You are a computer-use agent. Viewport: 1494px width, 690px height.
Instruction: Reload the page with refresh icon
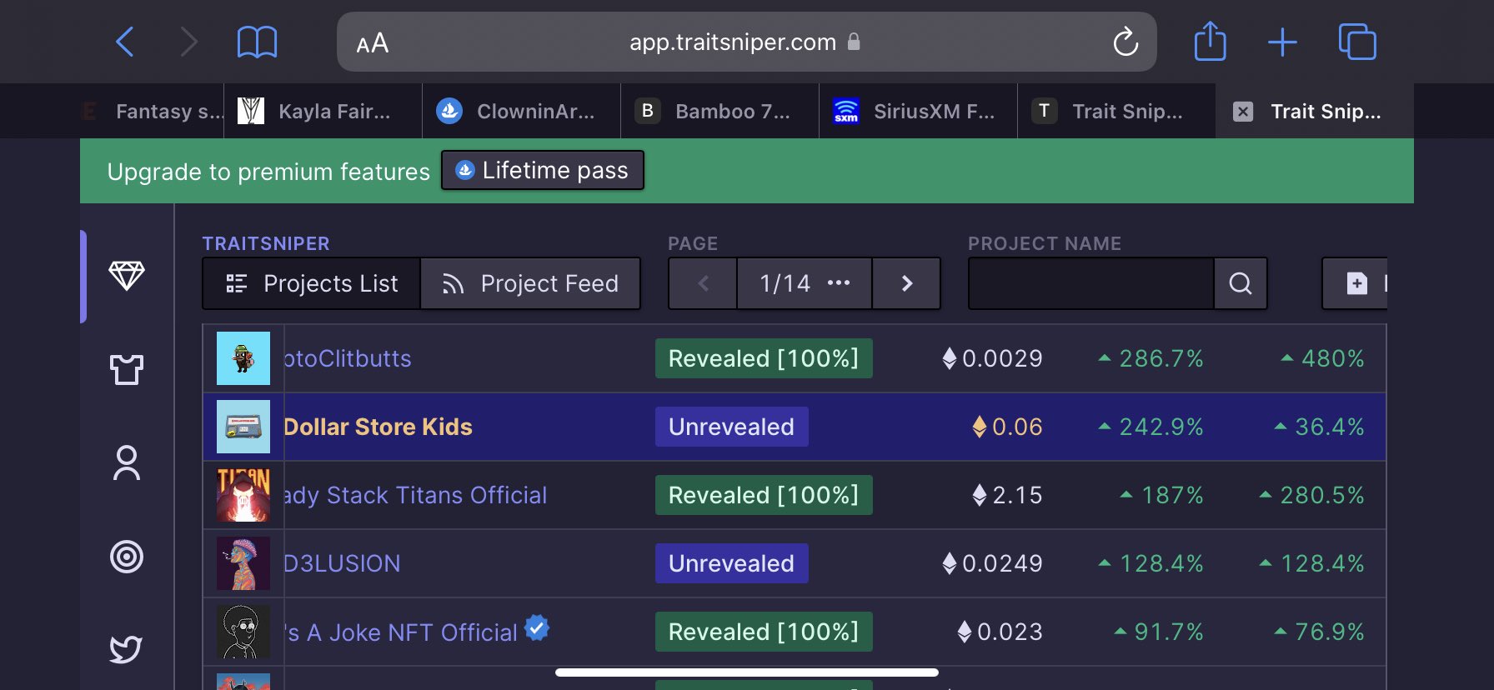1126,42
